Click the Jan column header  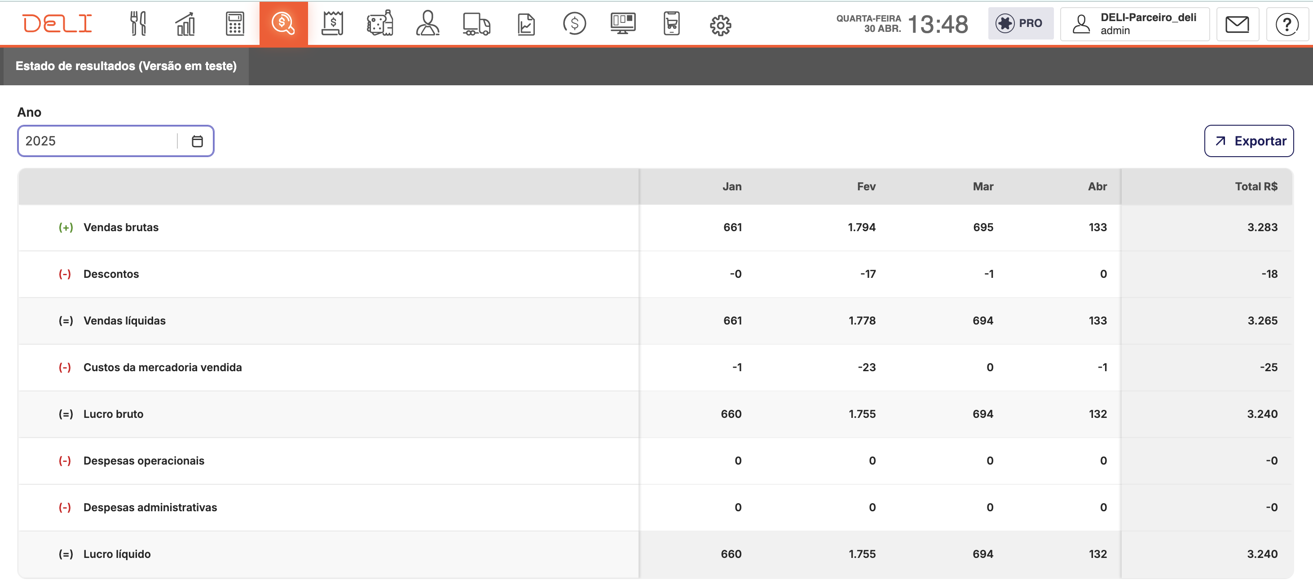731,186
